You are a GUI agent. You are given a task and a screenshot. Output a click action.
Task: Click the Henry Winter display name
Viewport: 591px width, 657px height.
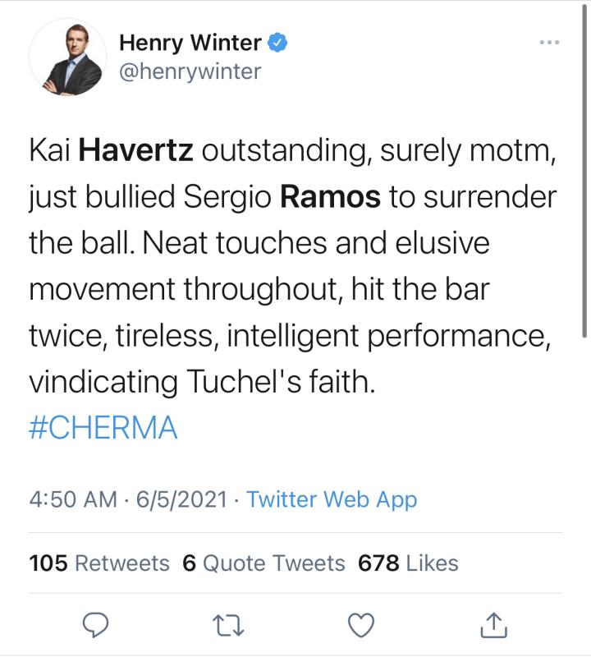190,43
